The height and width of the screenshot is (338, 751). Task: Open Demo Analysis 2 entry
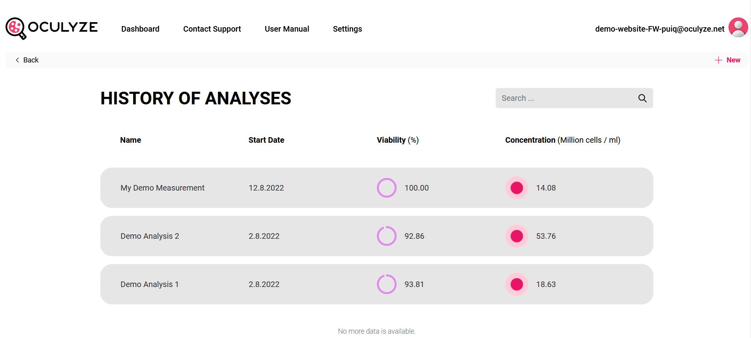(x=376, y=236)
